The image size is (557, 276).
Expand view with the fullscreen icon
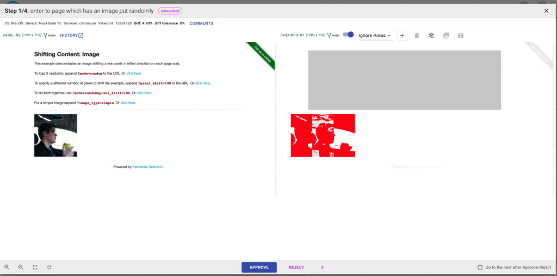pyautogui.click(x=35, y=267)
